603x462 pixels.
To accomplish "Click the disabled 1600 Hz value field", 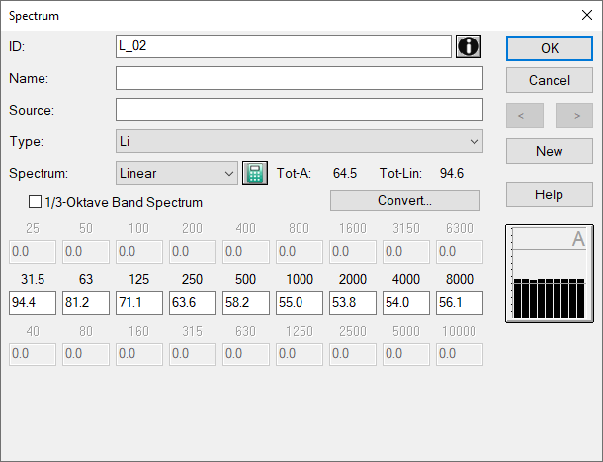I will click(x=353, y=252).
